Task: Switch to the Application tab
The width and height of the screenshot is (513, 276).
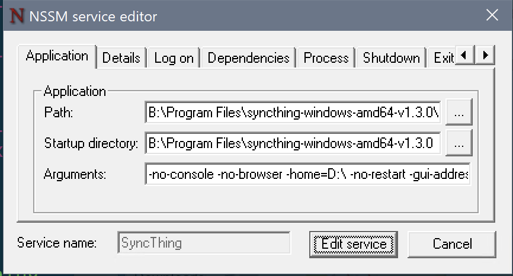Action: point(57,56)
